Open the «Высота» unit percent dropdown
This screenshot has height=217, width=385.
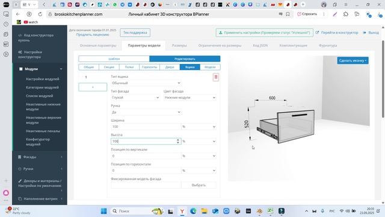(x=199, y=141)
